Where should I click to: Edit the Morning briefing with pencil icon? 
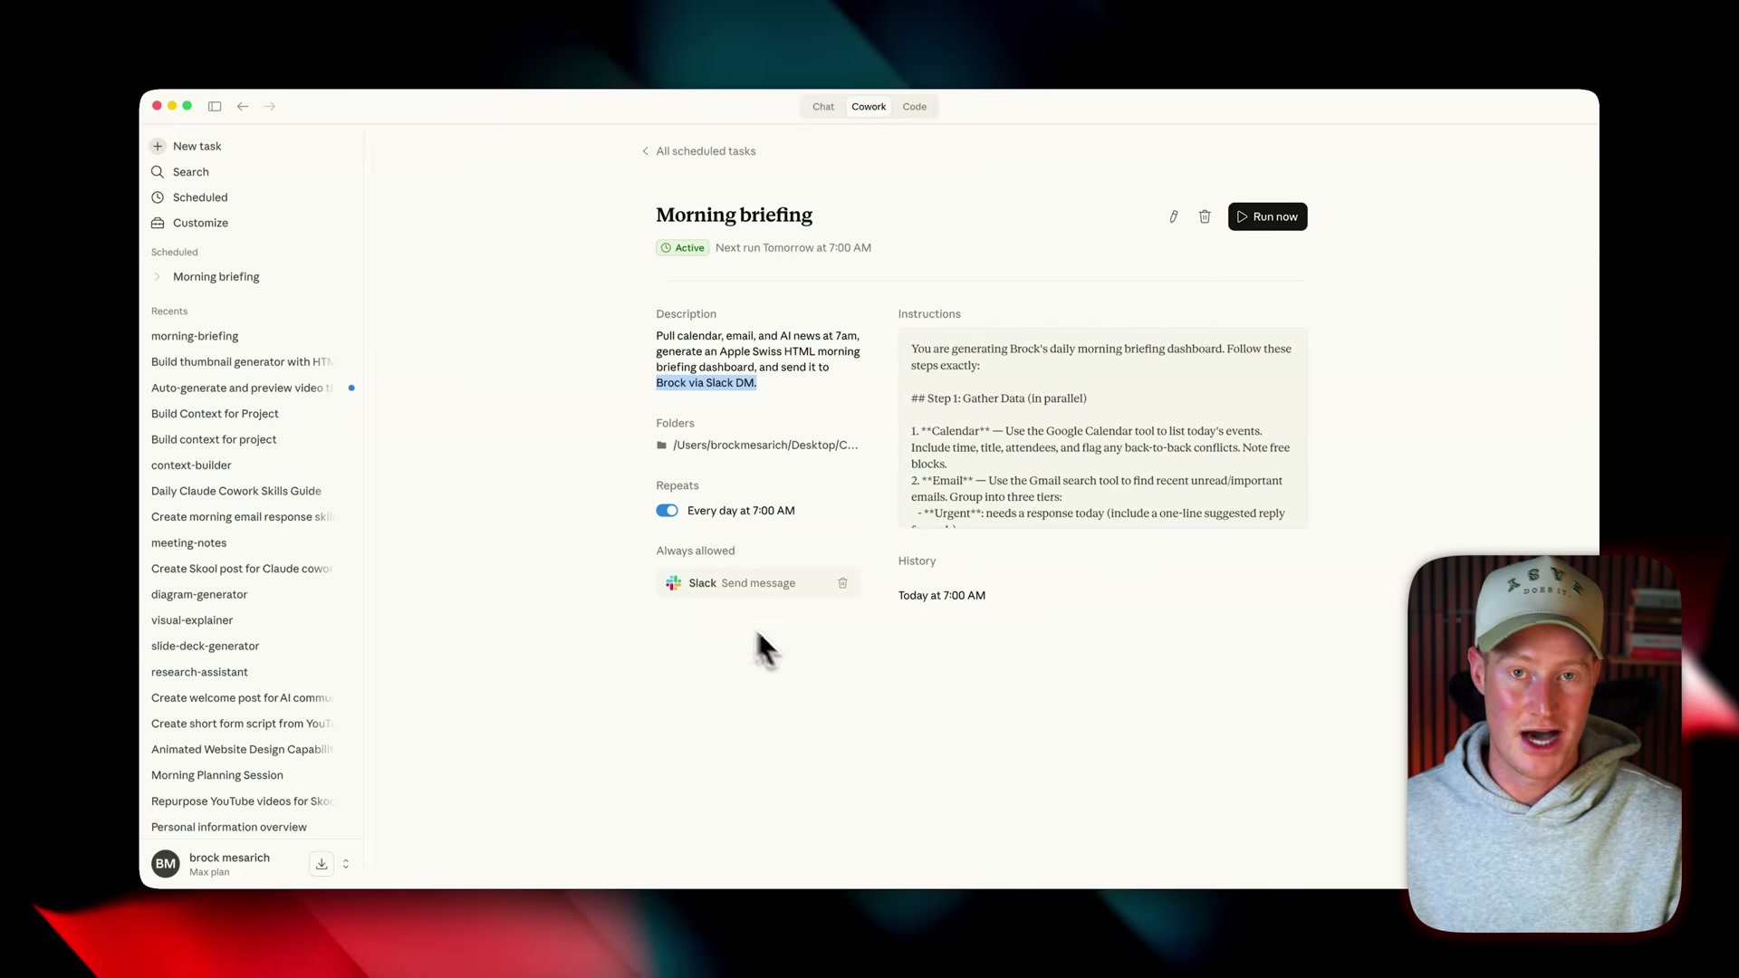click(x=1173, y=216)
